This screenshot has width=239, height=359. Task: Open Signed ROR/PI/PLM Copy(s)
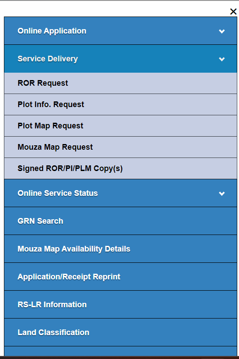(x=70, y=168)
